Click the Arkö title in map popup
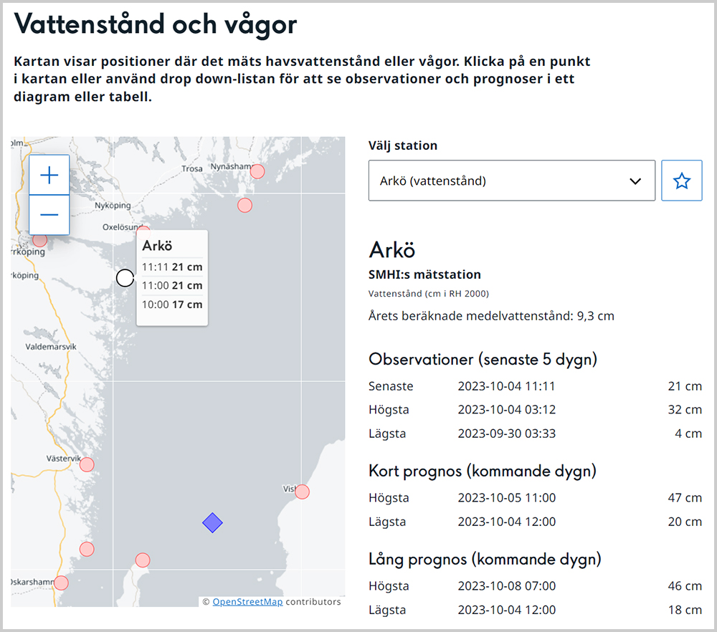The height and width of the screenshot is (632, 717). [157, 246]
